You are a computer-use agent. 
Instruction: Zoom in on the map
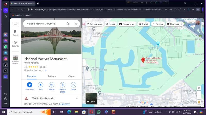click(199, 93)
